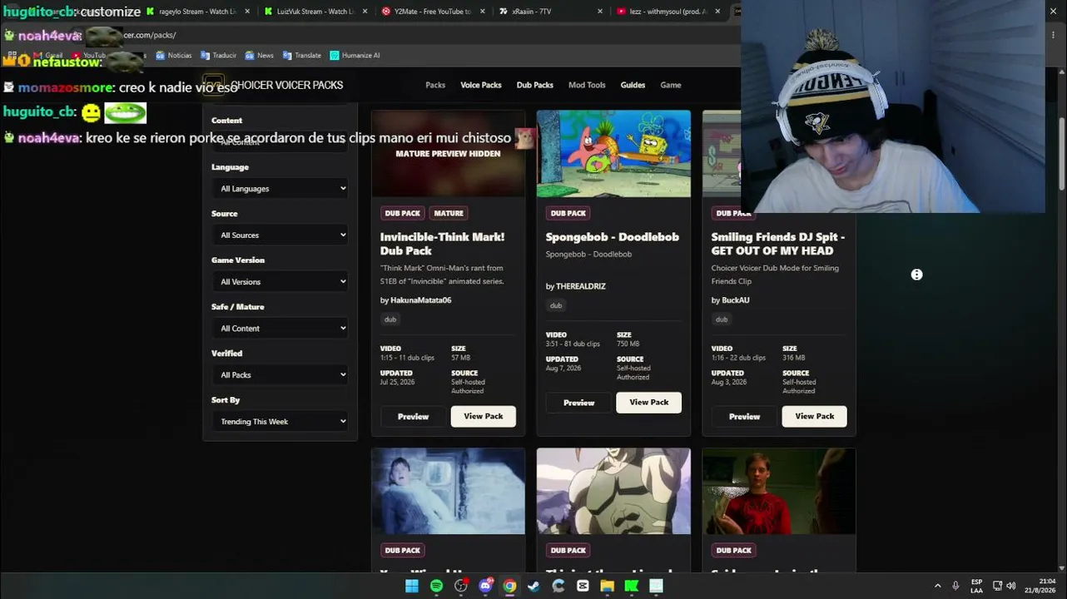Click the Noticias bookmark icon
Screen dimensions: 1067x599
161,55
